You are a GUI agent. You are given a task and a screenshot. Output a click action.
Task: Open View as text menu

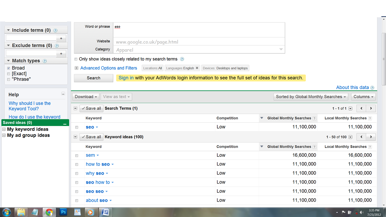pyautogui.click(x=116, y=97)
